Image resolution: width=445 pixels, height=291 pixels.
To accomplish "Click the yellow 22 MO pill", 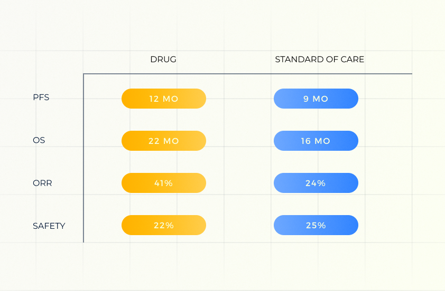I will click(164, 141).
